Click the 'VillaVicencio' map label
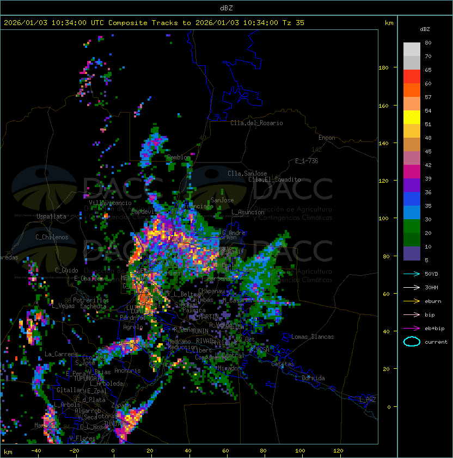 [x=110, y=203]
